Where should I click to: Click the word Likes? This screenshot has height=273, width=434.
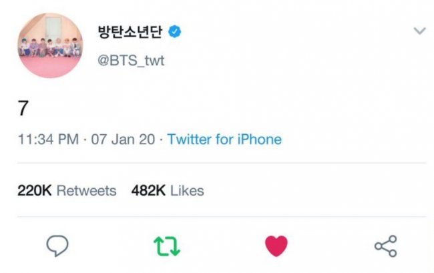(187, 191)
